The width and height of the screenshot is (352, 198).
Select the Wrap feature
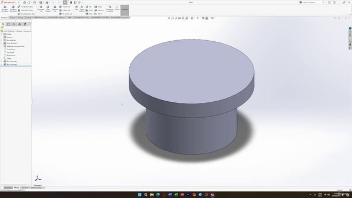tap(98, 7)
